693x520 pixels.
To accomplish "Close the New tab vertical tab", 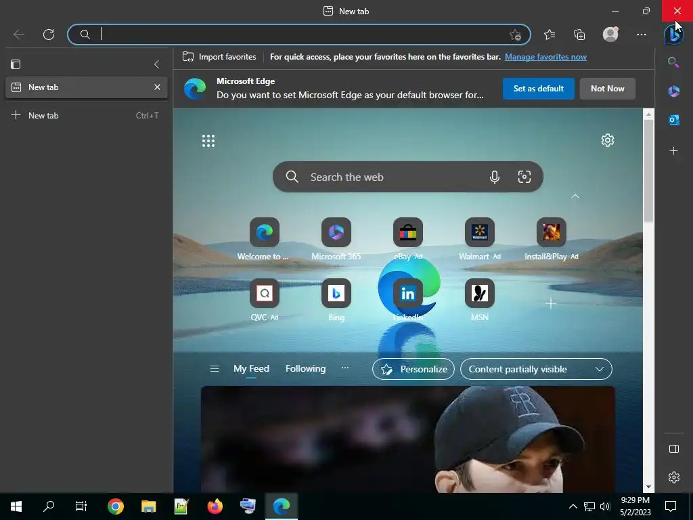I will tap(157, 87).
